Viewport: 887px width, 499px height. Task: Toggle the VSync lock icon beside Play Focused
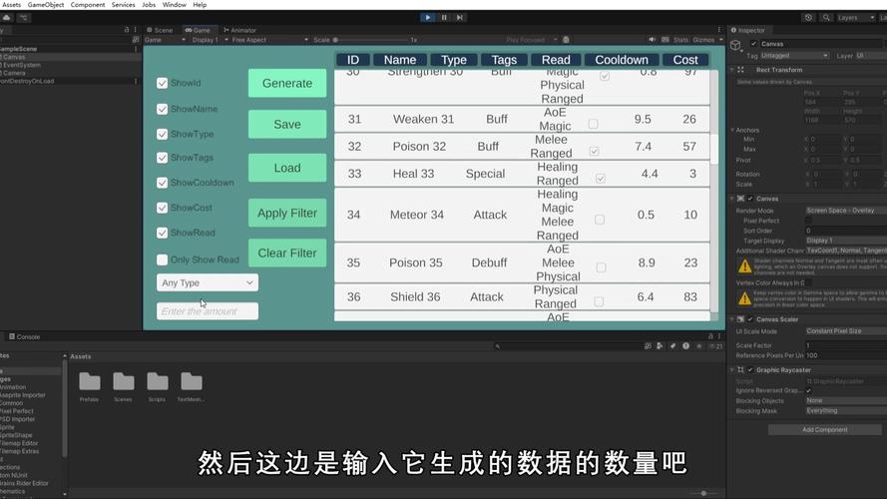click(566, 40)
